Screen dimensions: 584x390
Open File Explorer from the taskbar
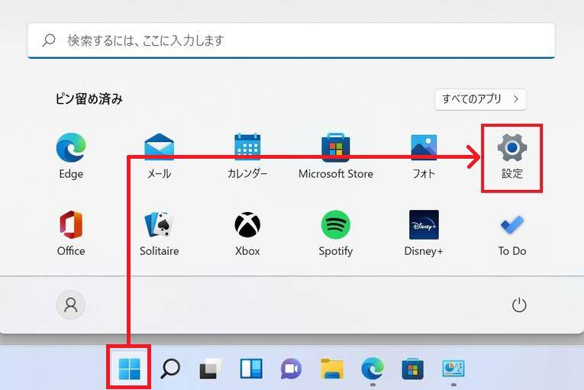click(x=331, y=369)
